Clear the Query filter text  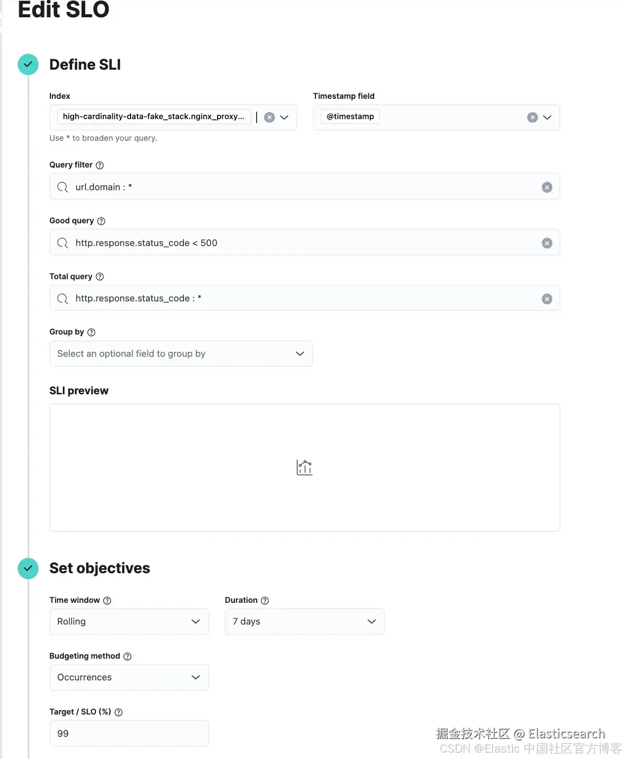pyautogui.click(x=547, y=187)
